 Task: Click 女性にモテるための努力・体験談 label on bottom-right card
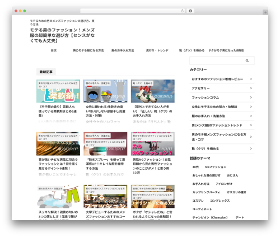pos(149,188)
